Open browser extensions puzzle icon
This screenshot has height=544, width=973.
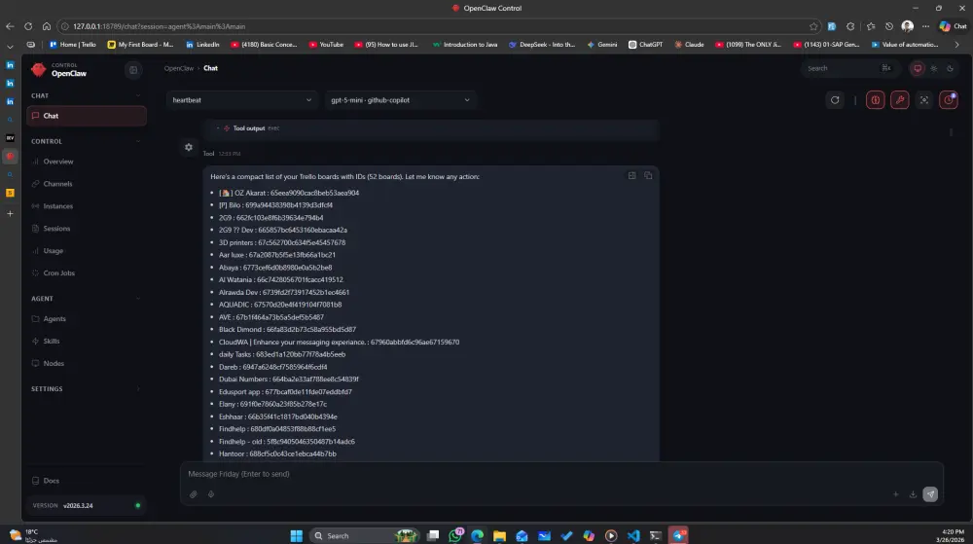[x=850, y=26]
